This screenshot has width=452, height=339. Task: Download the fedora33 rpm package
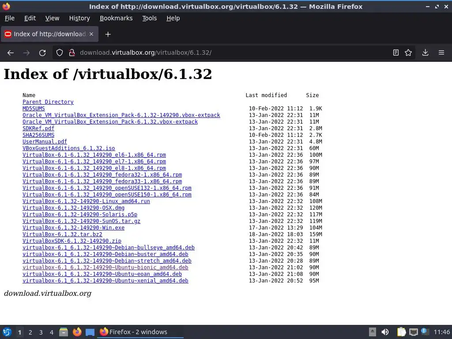click(102, 181)
